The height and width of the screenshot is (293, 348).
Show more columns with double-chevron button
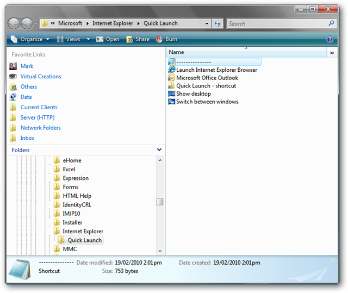coord(332,53)
